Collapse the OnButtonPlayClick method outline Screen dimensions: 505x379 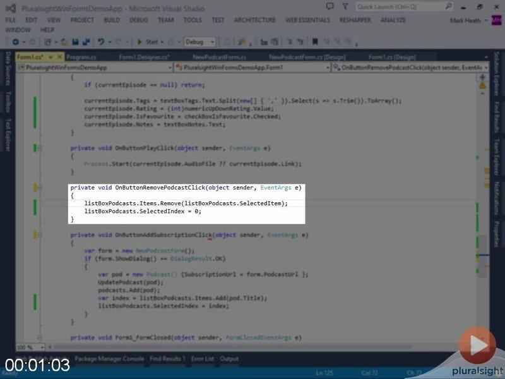coord(40,148)
